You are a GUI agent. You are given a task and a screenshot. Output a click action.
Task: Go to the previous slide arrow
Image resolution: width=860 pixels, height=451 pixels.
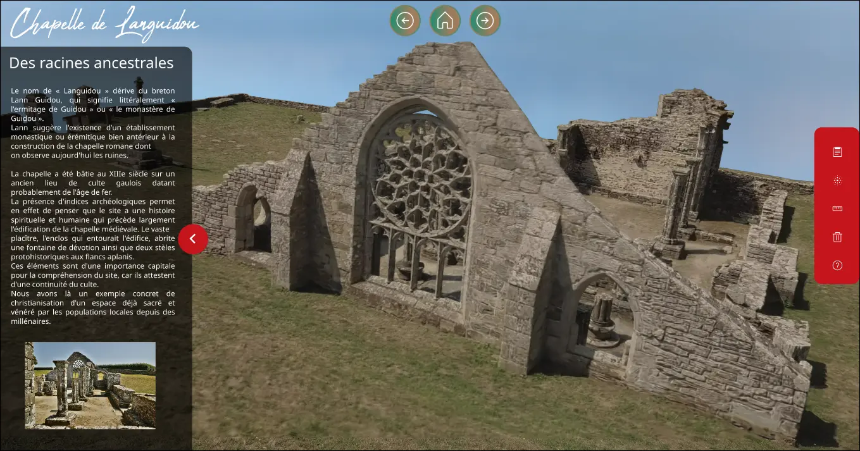tap(405, 21)
